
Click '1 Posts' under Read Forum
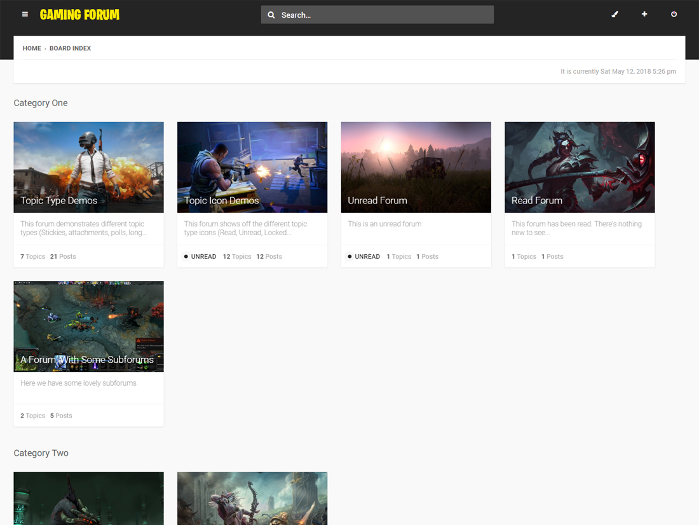(552, 257)
